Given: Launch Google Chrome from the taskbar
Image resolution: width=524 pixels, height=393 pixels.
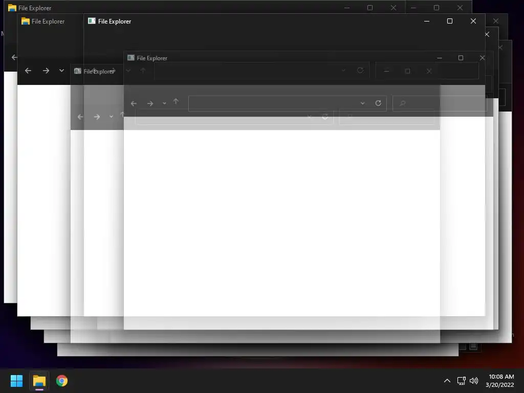Looking at the screenshot, I should pos(62,381).
